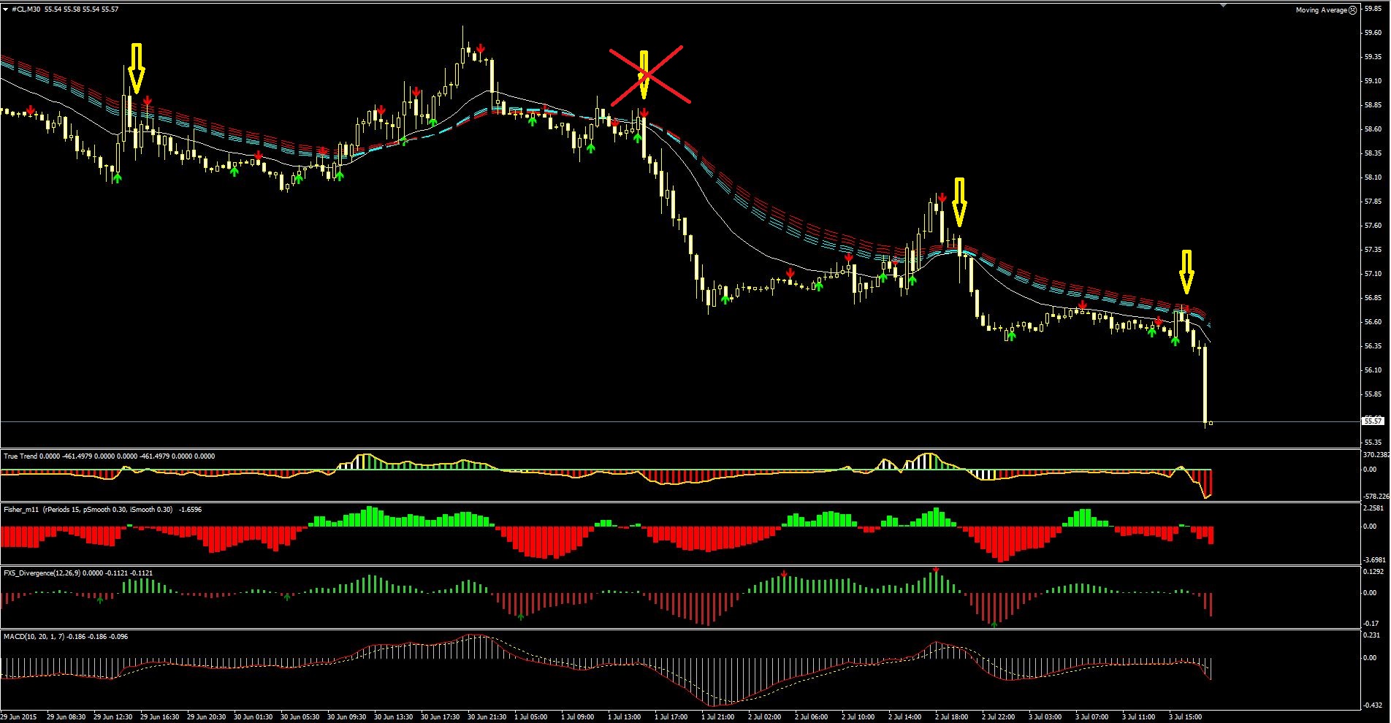Click the 30 Jun 09:30 time label
1391x723 pixels.
point(346,717)
